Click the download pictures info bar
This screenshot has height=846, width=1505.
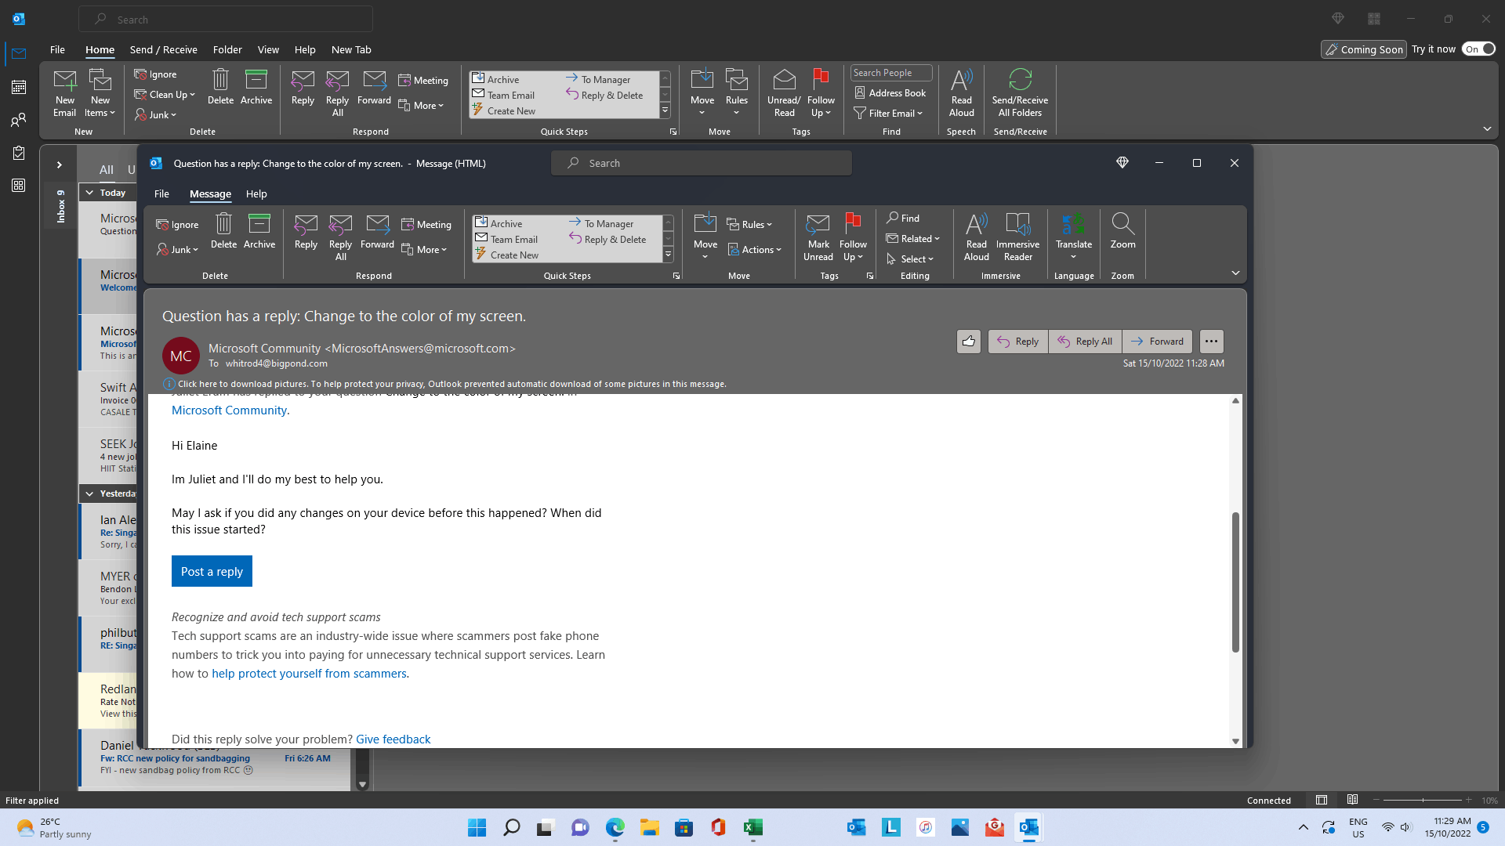tap(444, 384)
